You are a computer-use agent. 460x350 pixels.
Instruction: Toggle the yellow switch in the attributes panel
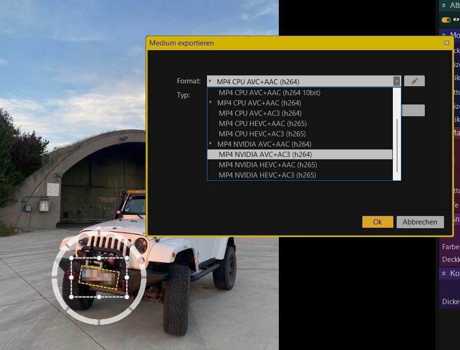coord(446,20)
